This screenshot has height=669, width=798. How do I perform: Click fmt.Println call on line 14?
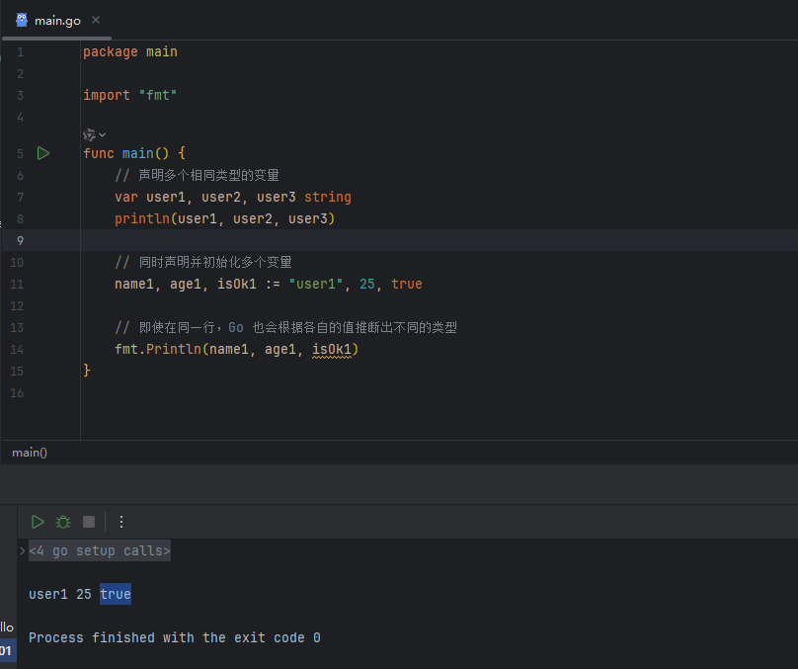click(x=237, y=349)
